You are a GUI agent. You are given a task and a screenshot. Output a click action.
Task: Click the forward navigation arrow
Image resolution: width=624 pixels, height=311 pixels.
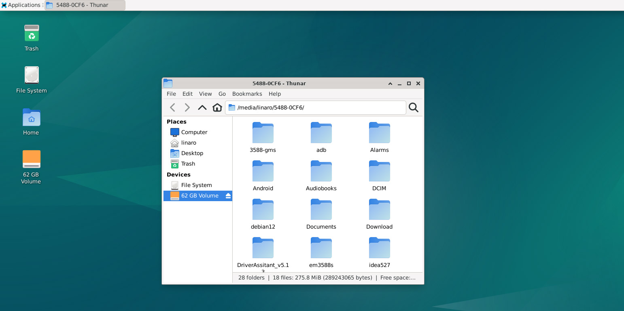[x=187, y=107]
